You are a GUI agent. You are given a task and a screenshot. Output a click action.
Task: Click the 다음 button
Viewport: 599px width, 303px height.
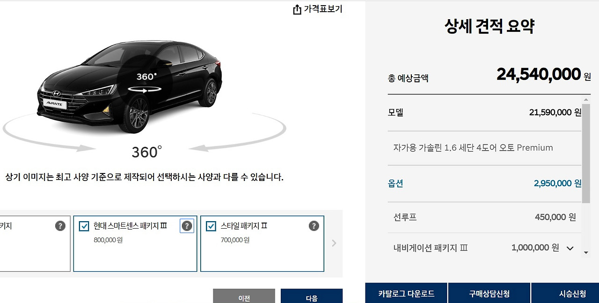click(312, 296)
